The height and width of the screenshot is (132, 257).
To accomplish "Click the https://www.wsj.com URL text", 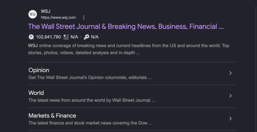I will point(58,18).
